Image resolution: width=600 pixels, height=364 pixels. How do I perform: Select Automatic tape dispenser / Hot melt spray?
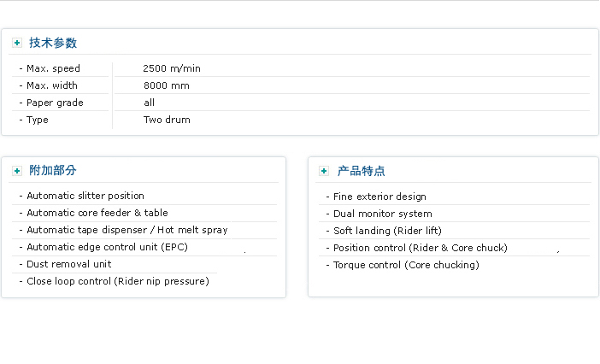(127, 230)
